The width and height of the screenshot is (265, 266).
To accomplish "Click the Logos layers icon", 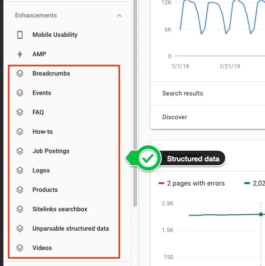I will point(20,171).
